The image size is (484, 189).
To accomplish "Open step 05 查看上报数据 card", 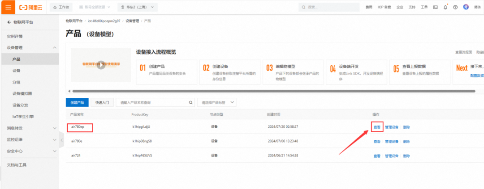I will [x=420, y=72].
